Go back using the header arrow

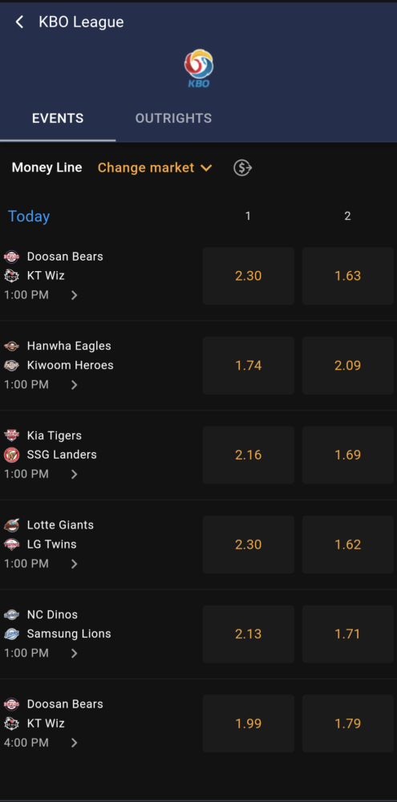pyautogui.click(x=19, y=22)
